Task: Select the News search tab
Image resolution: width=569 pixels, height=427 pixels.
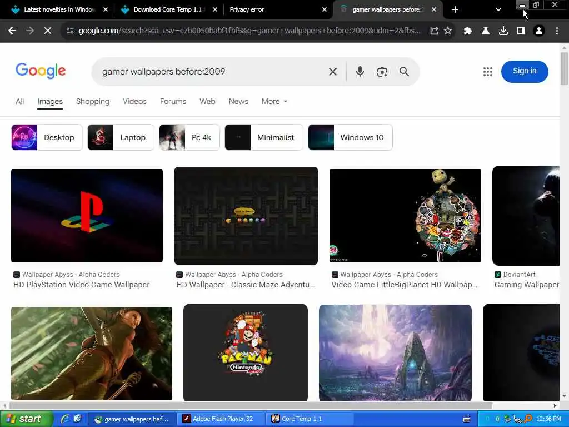Action: click(x=238, y=101)
